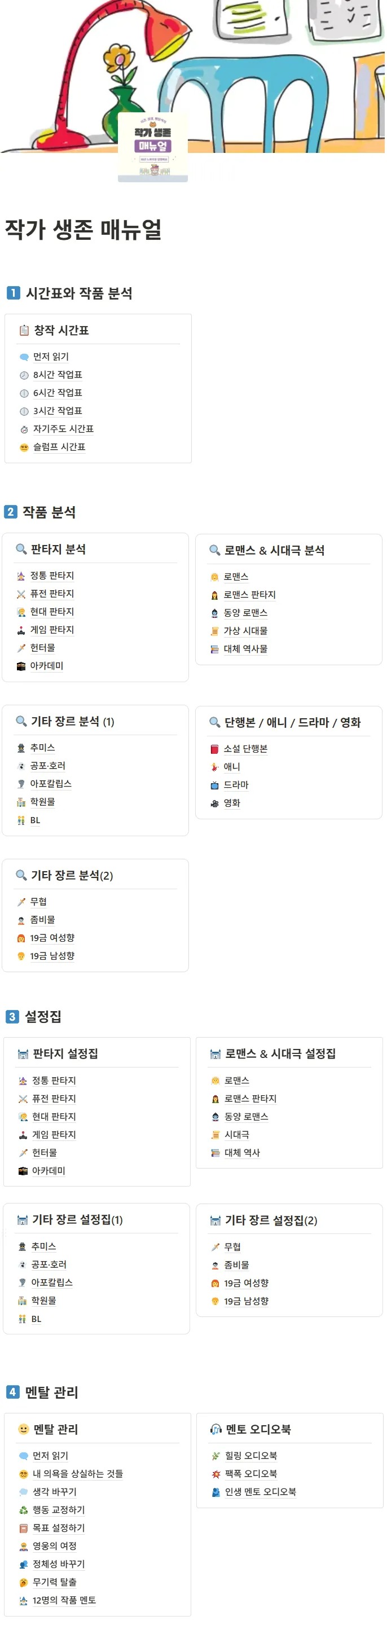
Task: Click the stopwatch icon beside 자기주도 시간표
Action: pyautogui.click(x=24, y=429)
